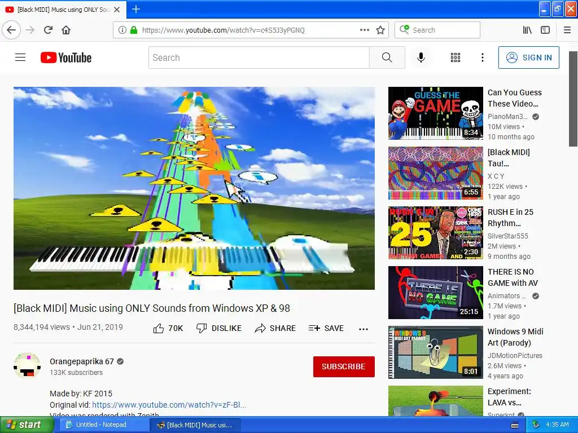The height and width of the screenshot is (433, 578).
Task: Close the Black MIDI YouTube tab
Action: coord(117,10)
